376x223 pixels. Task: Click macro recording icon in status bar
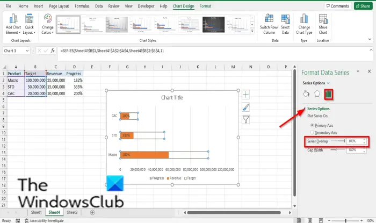coord(18,221)
